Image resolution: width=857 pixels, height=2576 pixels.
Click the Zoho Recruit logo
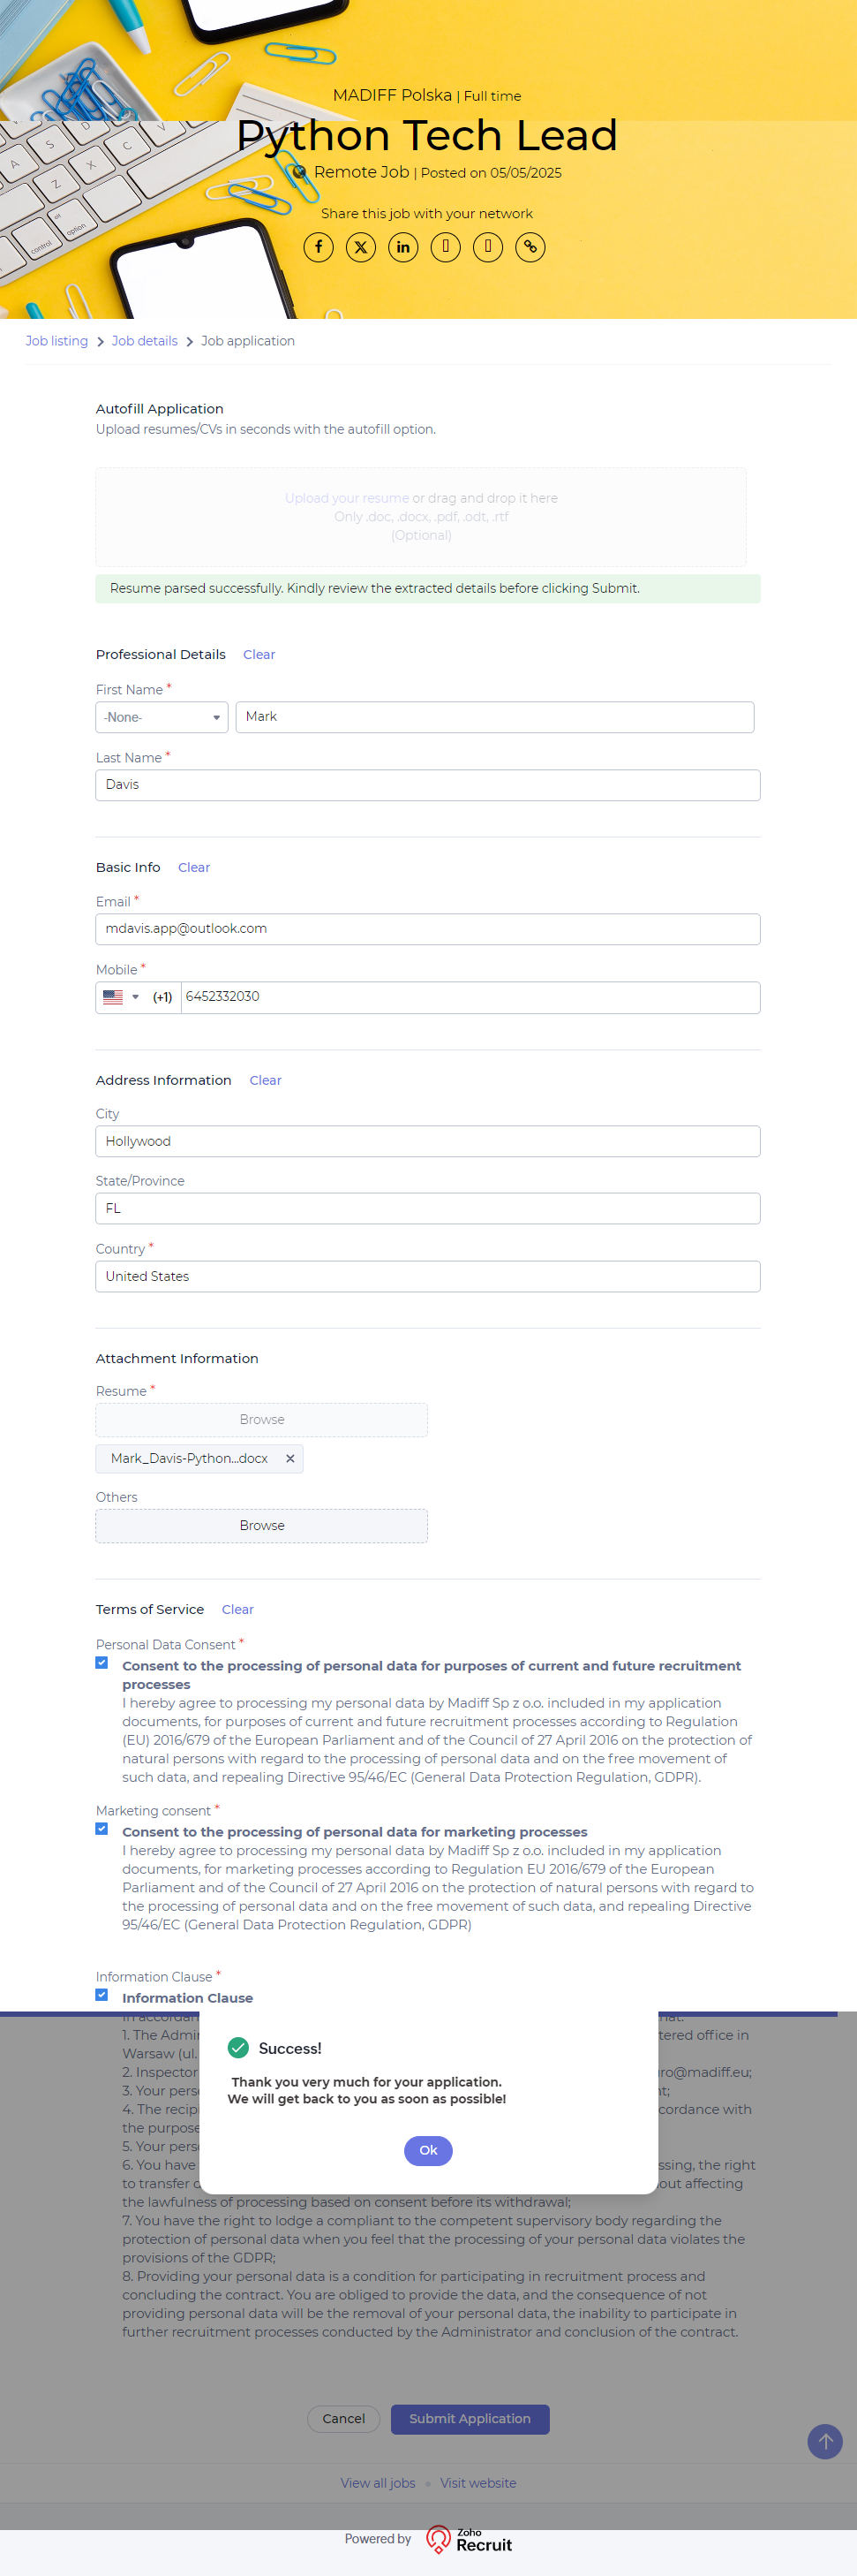tap(470, 2540)
